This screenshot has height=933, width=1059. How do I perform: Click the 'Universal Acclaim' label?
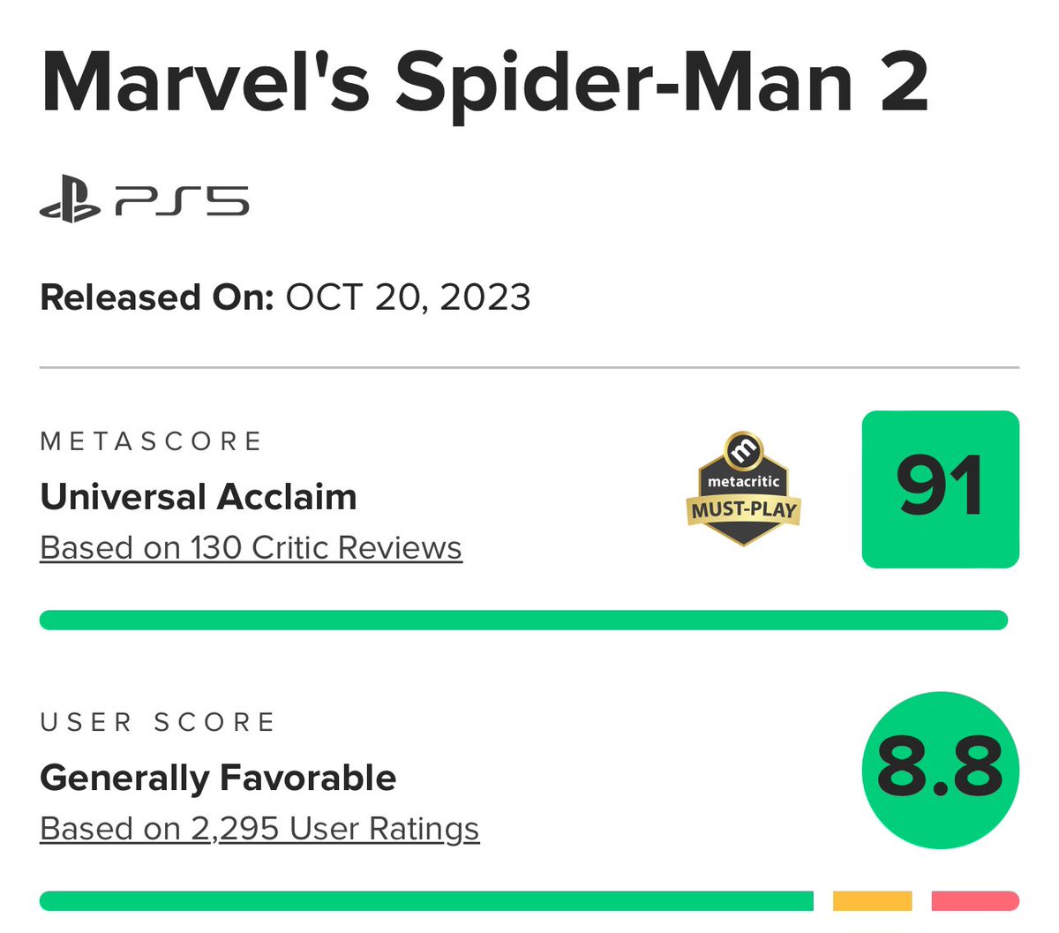point(199,497)
